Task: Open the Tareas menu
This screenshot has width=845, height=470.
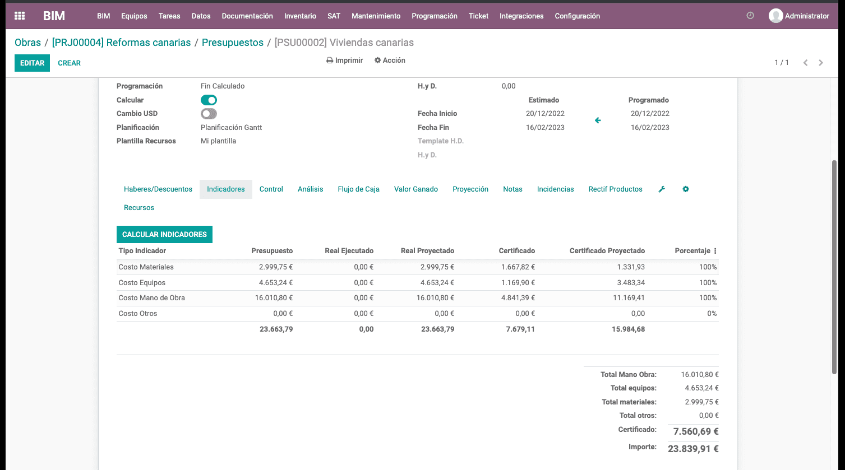Action: (169, 16)
